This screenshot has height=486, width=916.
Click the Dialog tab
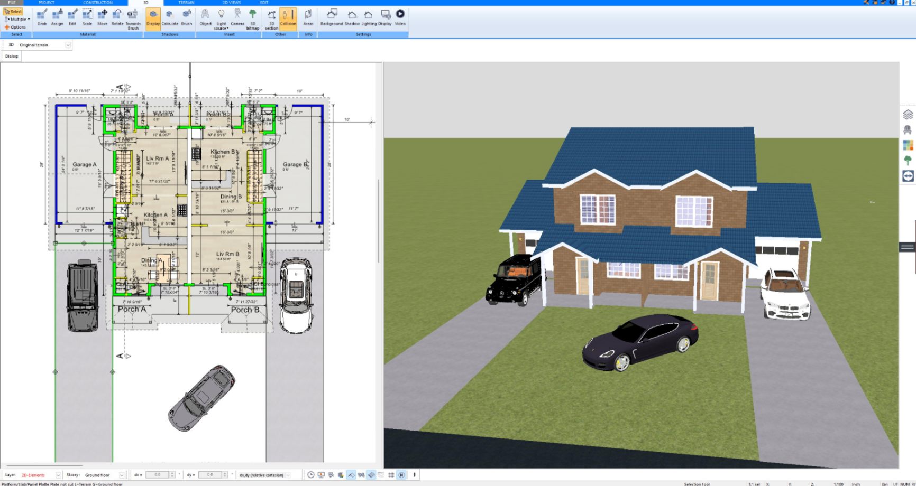click(x=12, y=56)
